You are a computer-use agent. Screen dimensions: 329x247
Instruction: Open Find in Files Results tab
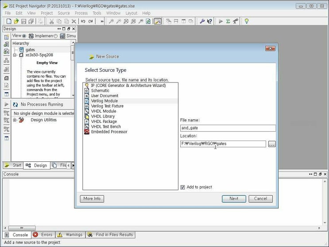(111, 235)
